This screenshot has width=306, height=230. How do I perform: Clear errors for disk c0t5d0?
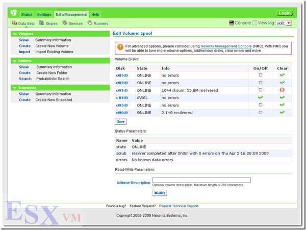(x=282, y=75)
